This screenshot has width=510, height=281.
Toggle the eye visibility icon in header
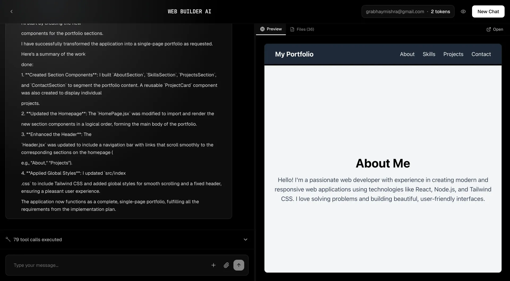point(463,11)
